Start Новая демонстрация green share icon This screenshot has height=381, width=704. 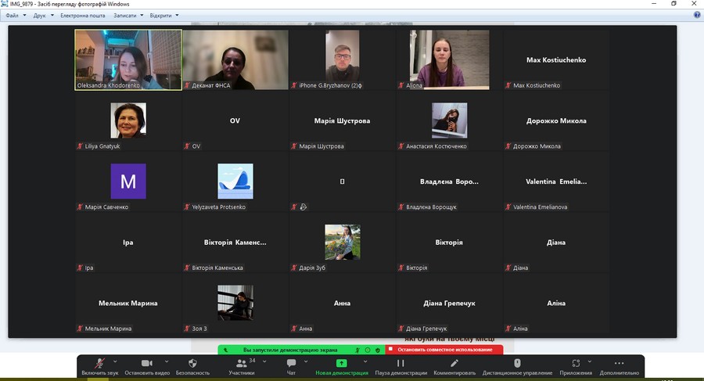tap(342, 363)
